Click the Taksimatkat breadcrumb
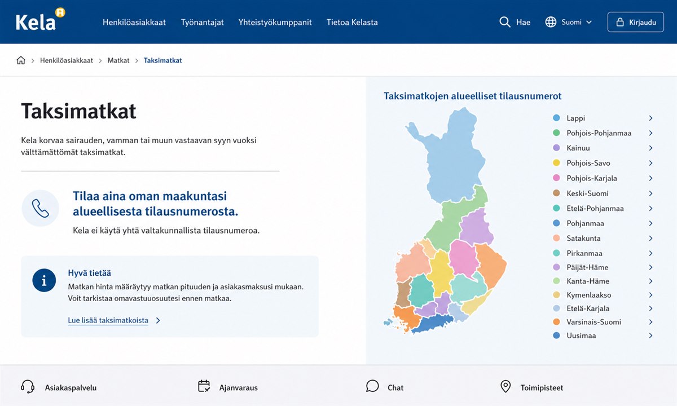The height and width of the screenshot is (406, 677). click(x=162, y=60)
